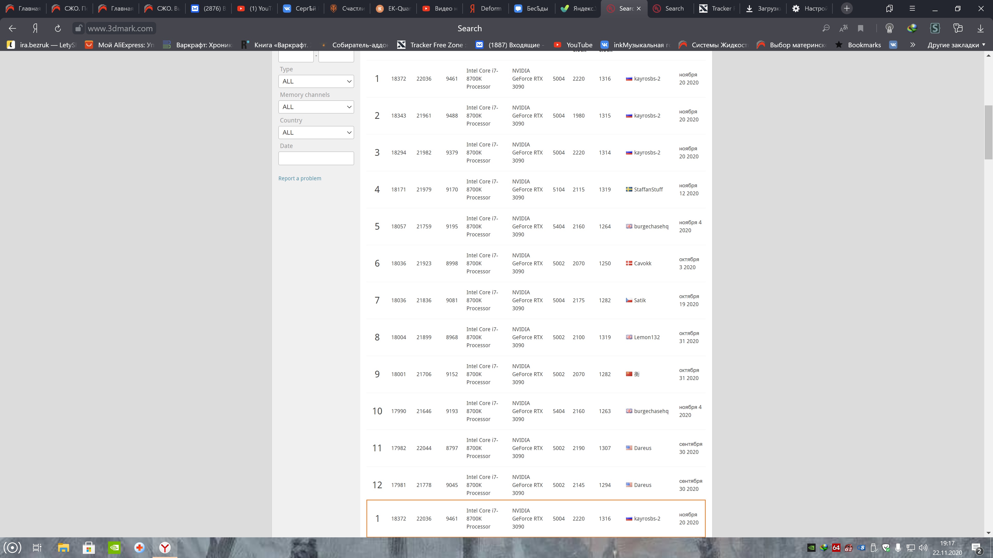Viewport: 993px width, 558px height.
Task: Expand the Type dropdown filter
Action: (316, 81)
